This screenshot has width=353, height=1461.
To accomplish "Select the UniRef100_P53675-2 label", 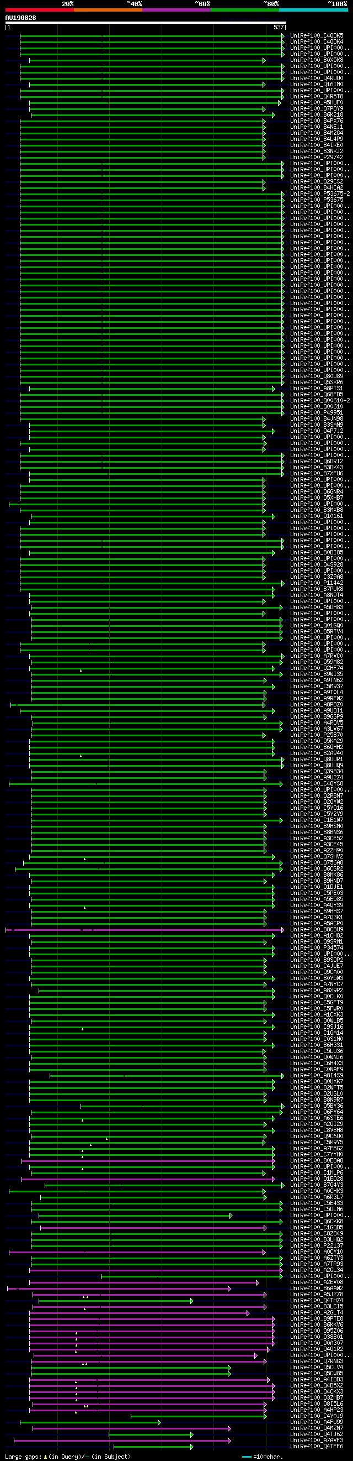I will [x=320, y=194].
